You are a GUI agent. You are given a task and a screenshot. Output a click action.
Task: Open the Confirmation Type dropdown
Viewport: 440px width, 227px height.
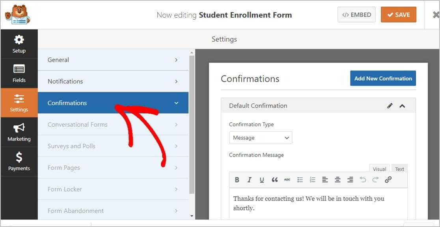[x=261, y=138]
